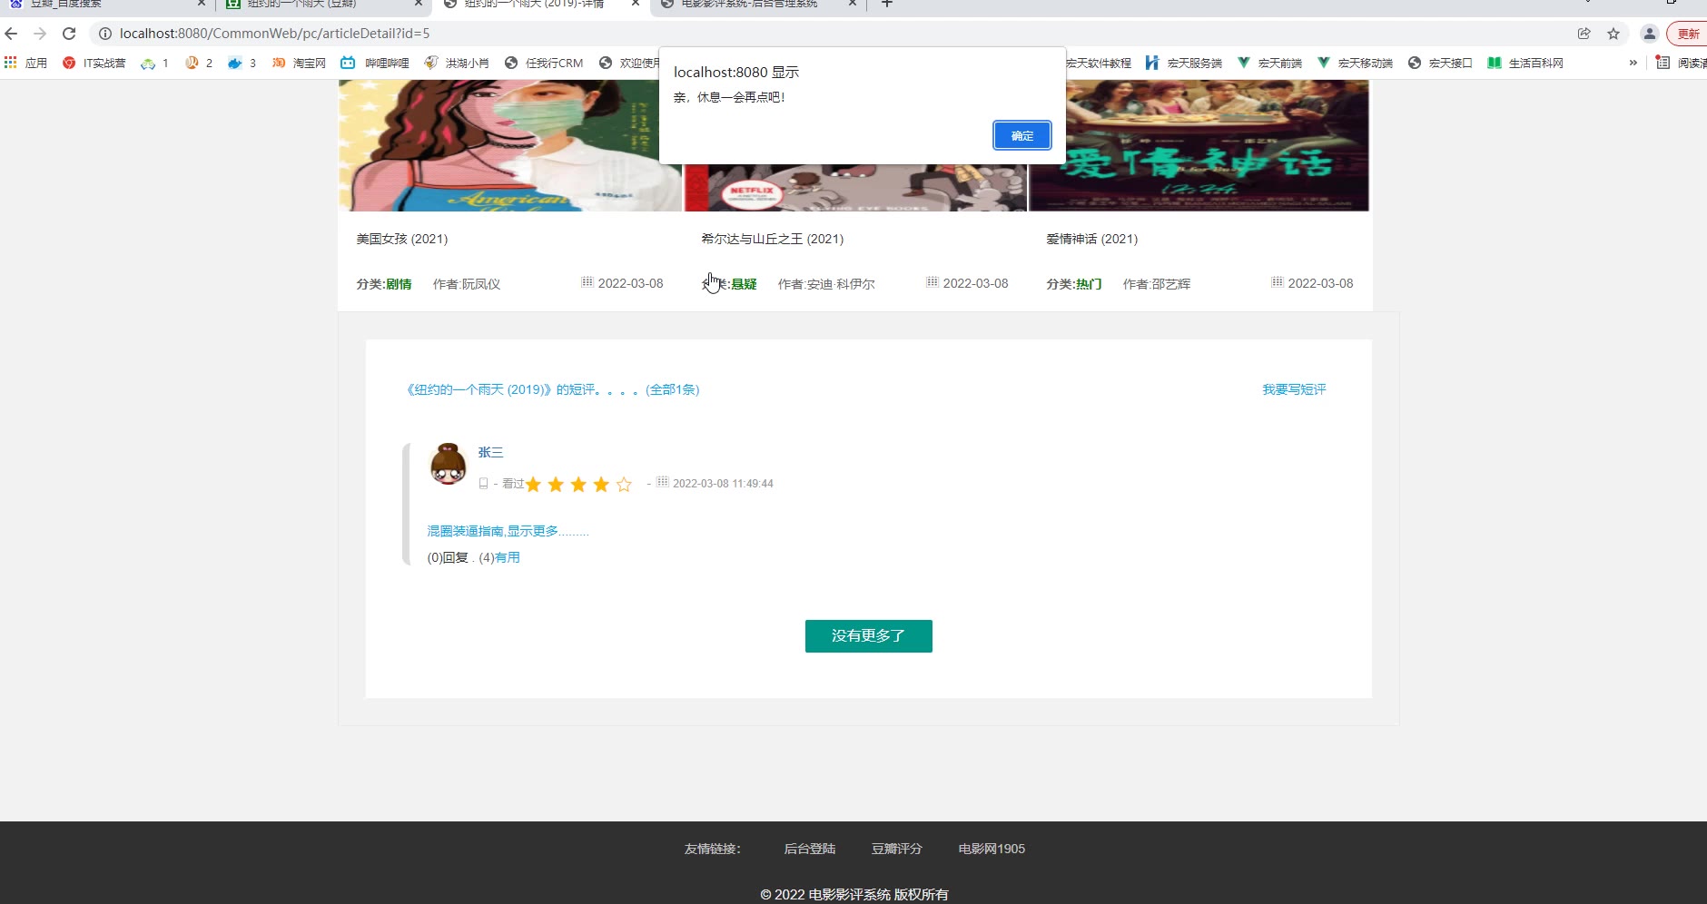Click the (0)回复 reply link

[x=448, y=557]
